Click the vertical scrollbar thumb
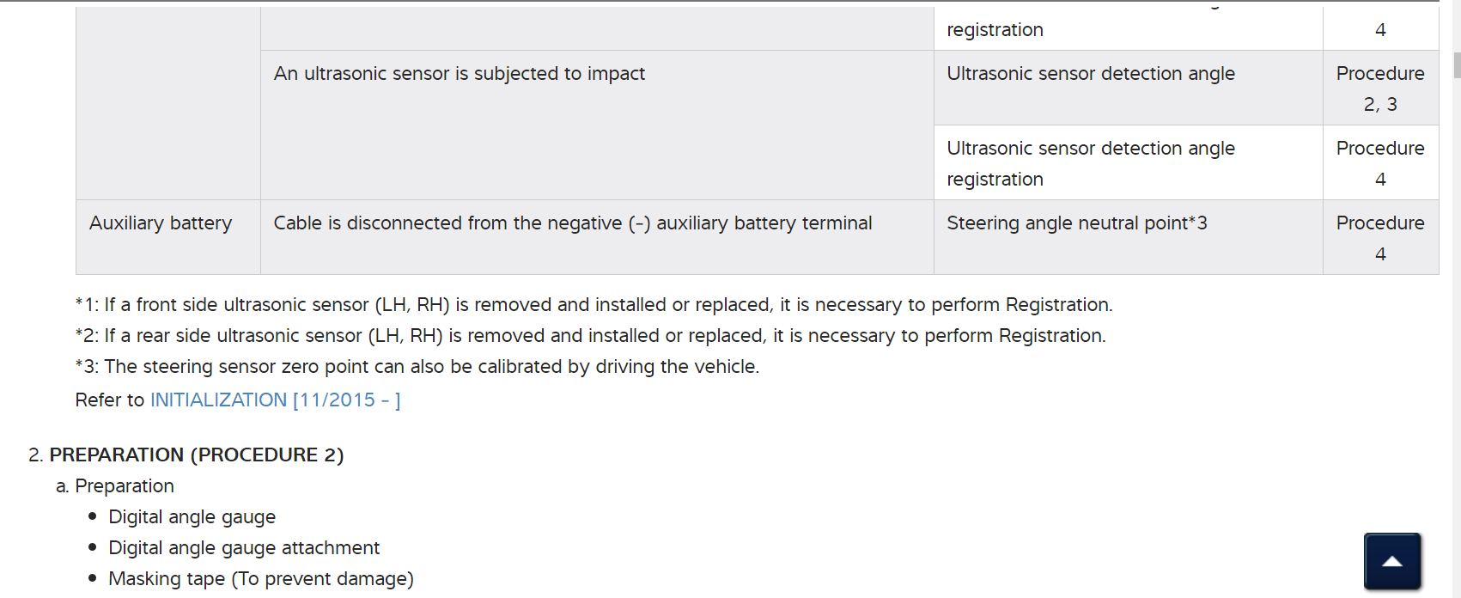This screenshot has height=598, width=1461. pos(1457,65)
